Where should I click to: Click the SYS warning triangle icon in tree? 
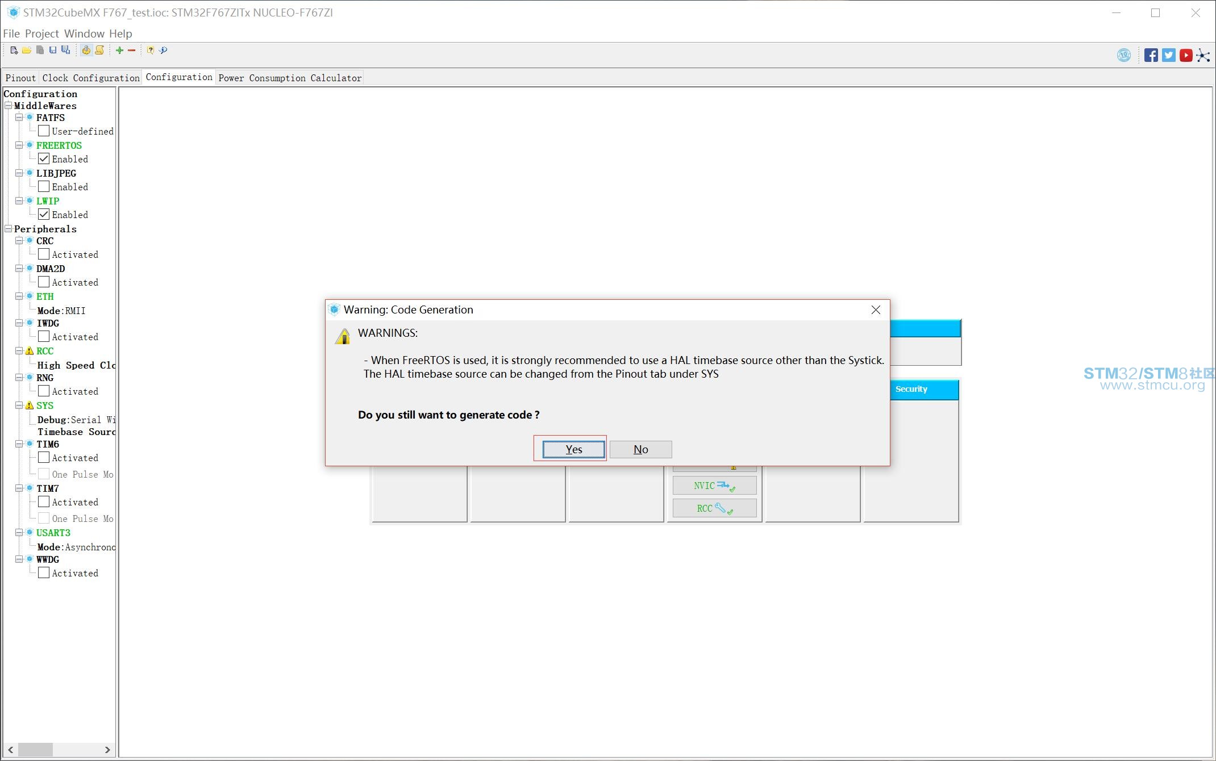pyautogui.click(x=30, y=405)
